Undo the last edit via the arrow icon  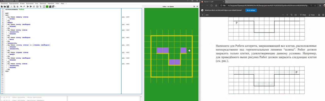(21, 6)
